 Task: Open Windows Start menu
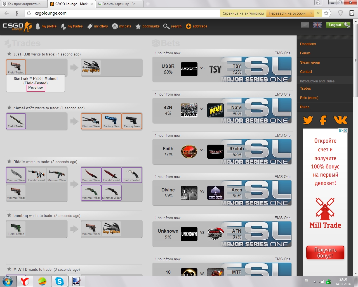[8, 281]
